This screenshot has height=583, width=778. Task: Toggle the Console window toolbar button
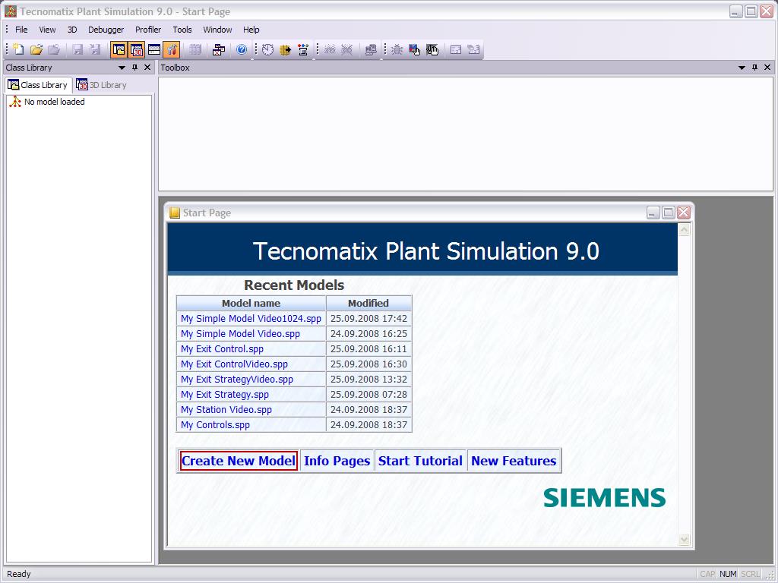(x=153, y=49)
